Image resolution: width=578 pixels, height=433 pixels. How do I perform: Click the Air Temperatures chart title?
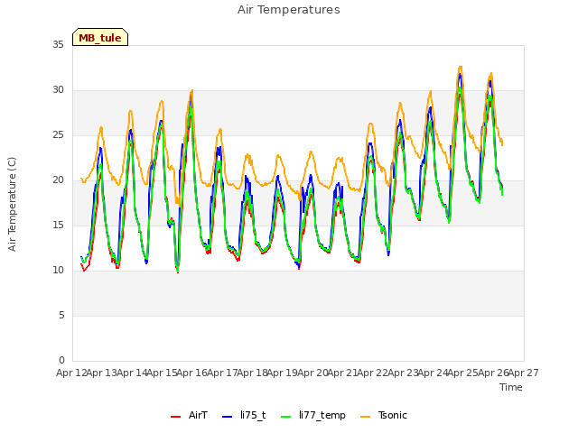click(289, 10)
